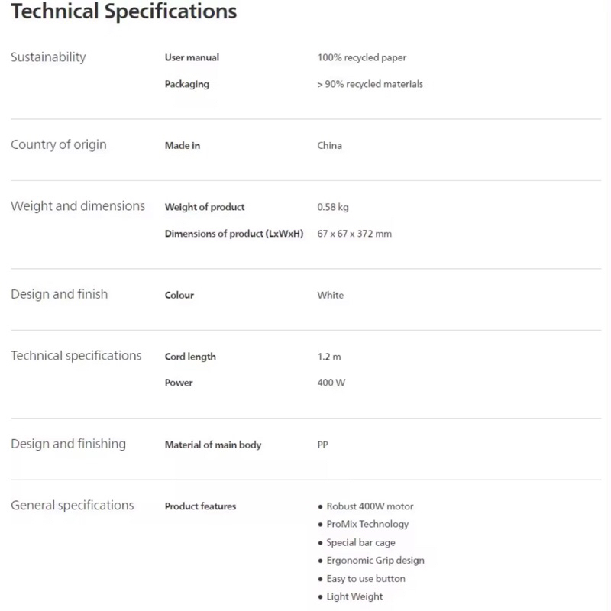Select the 67 x 67 x 372 mm value
This screenshot has height=611, width=611.
(x=354, y=234)
